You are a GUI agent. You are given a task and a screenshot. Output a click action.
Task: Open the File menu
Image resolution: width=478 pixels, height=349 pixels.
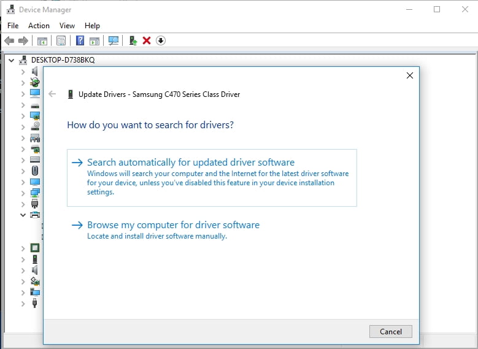13,26
